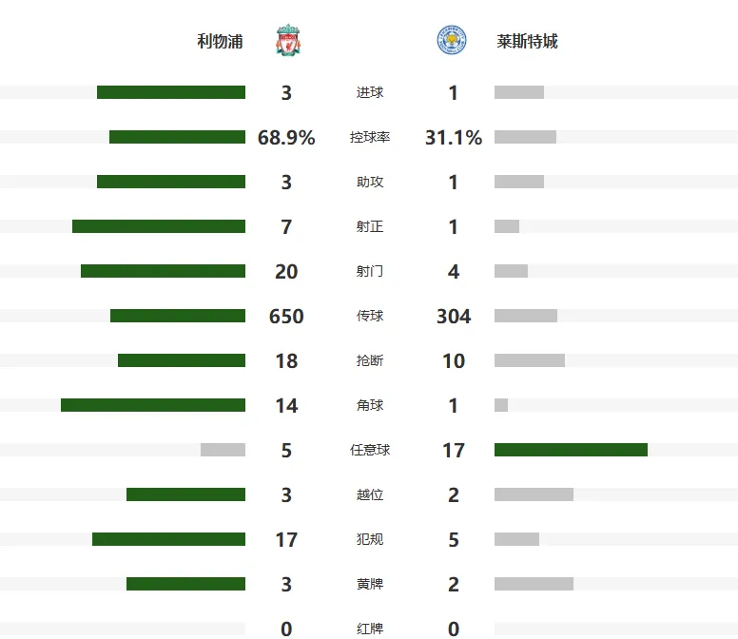Select the 越位 stat label
This screenshot has width=738, height=639.
tap(370, 494)
